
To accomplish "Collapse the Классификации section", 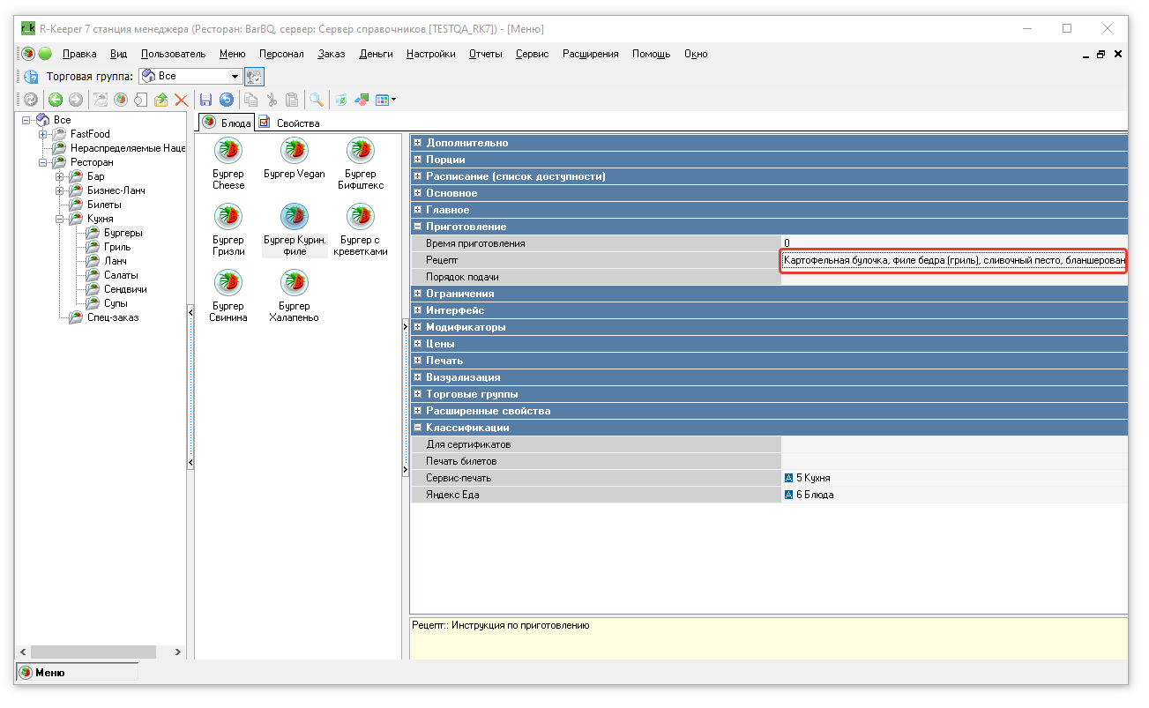I will click(x=418, y=428).
